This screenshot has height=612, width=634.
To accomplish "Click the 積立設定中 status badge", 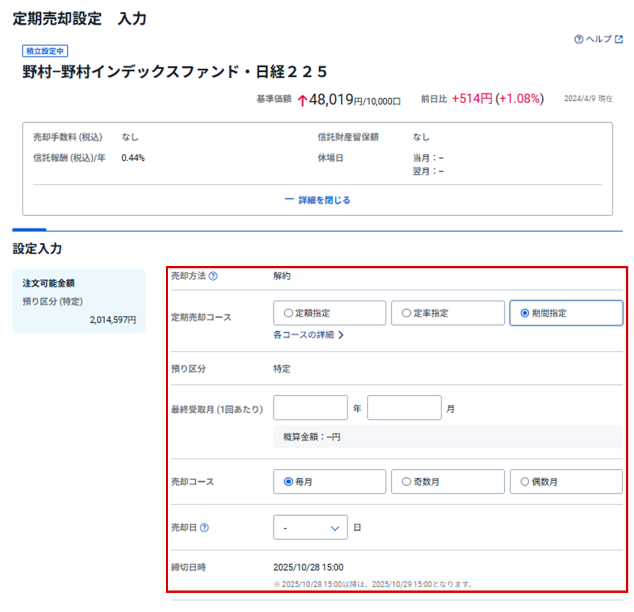I will (45, 51).
